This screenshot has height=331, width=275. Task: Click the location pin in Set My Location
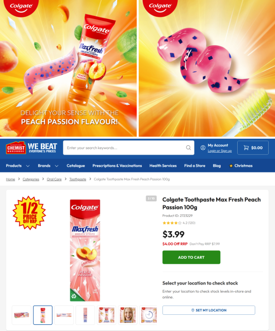tap(193, 310)
